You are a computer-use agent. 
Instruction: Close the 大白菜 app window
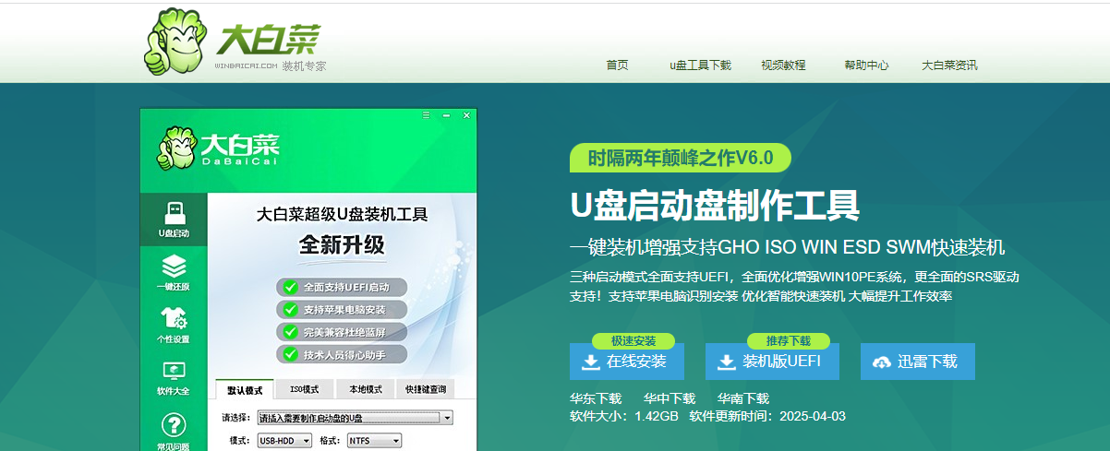click(466, 115)
